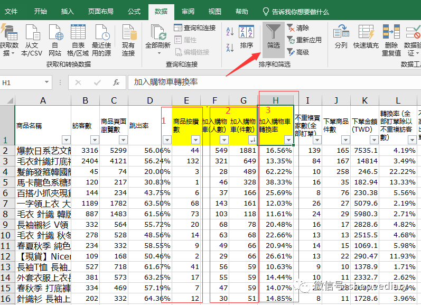Screen dimensions: 421x305
Task: Switch to the Page Layout (页面布局) tab
Action: [x=101, y=12]
